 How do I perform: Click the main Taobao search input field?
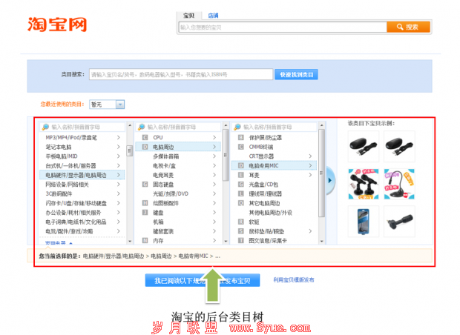[283, 27]
